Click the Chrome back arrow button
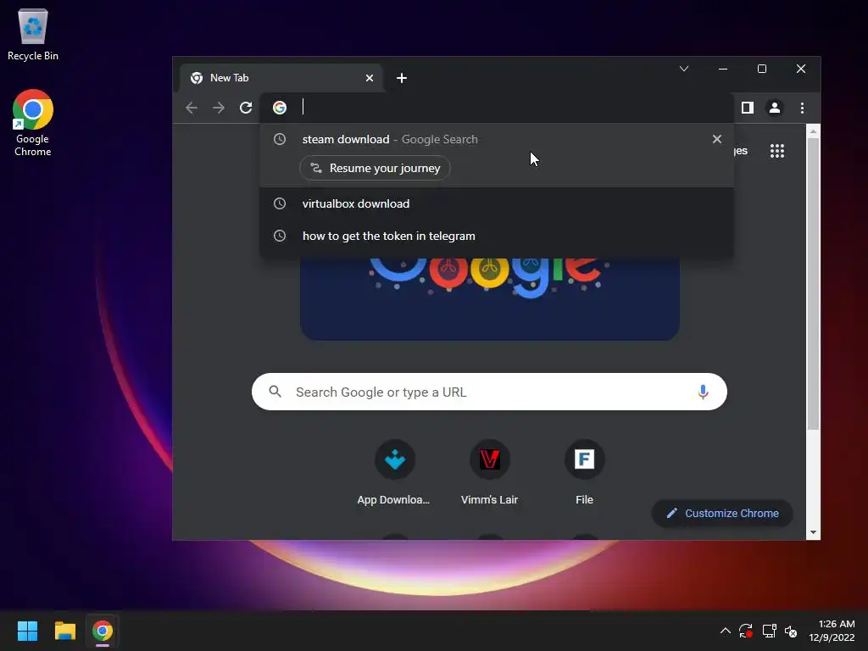This screenshot has width=868, height=651. (192, 108)
